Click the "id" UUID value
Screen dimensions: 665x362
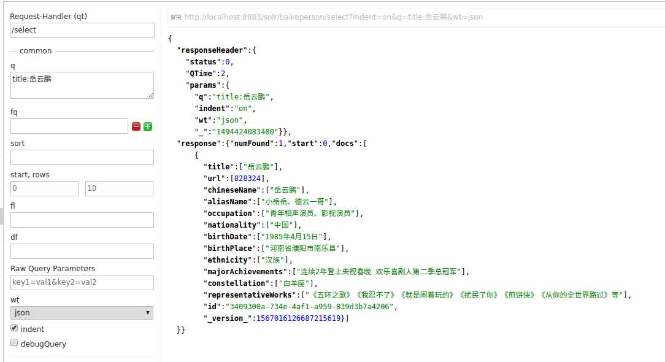310,306
